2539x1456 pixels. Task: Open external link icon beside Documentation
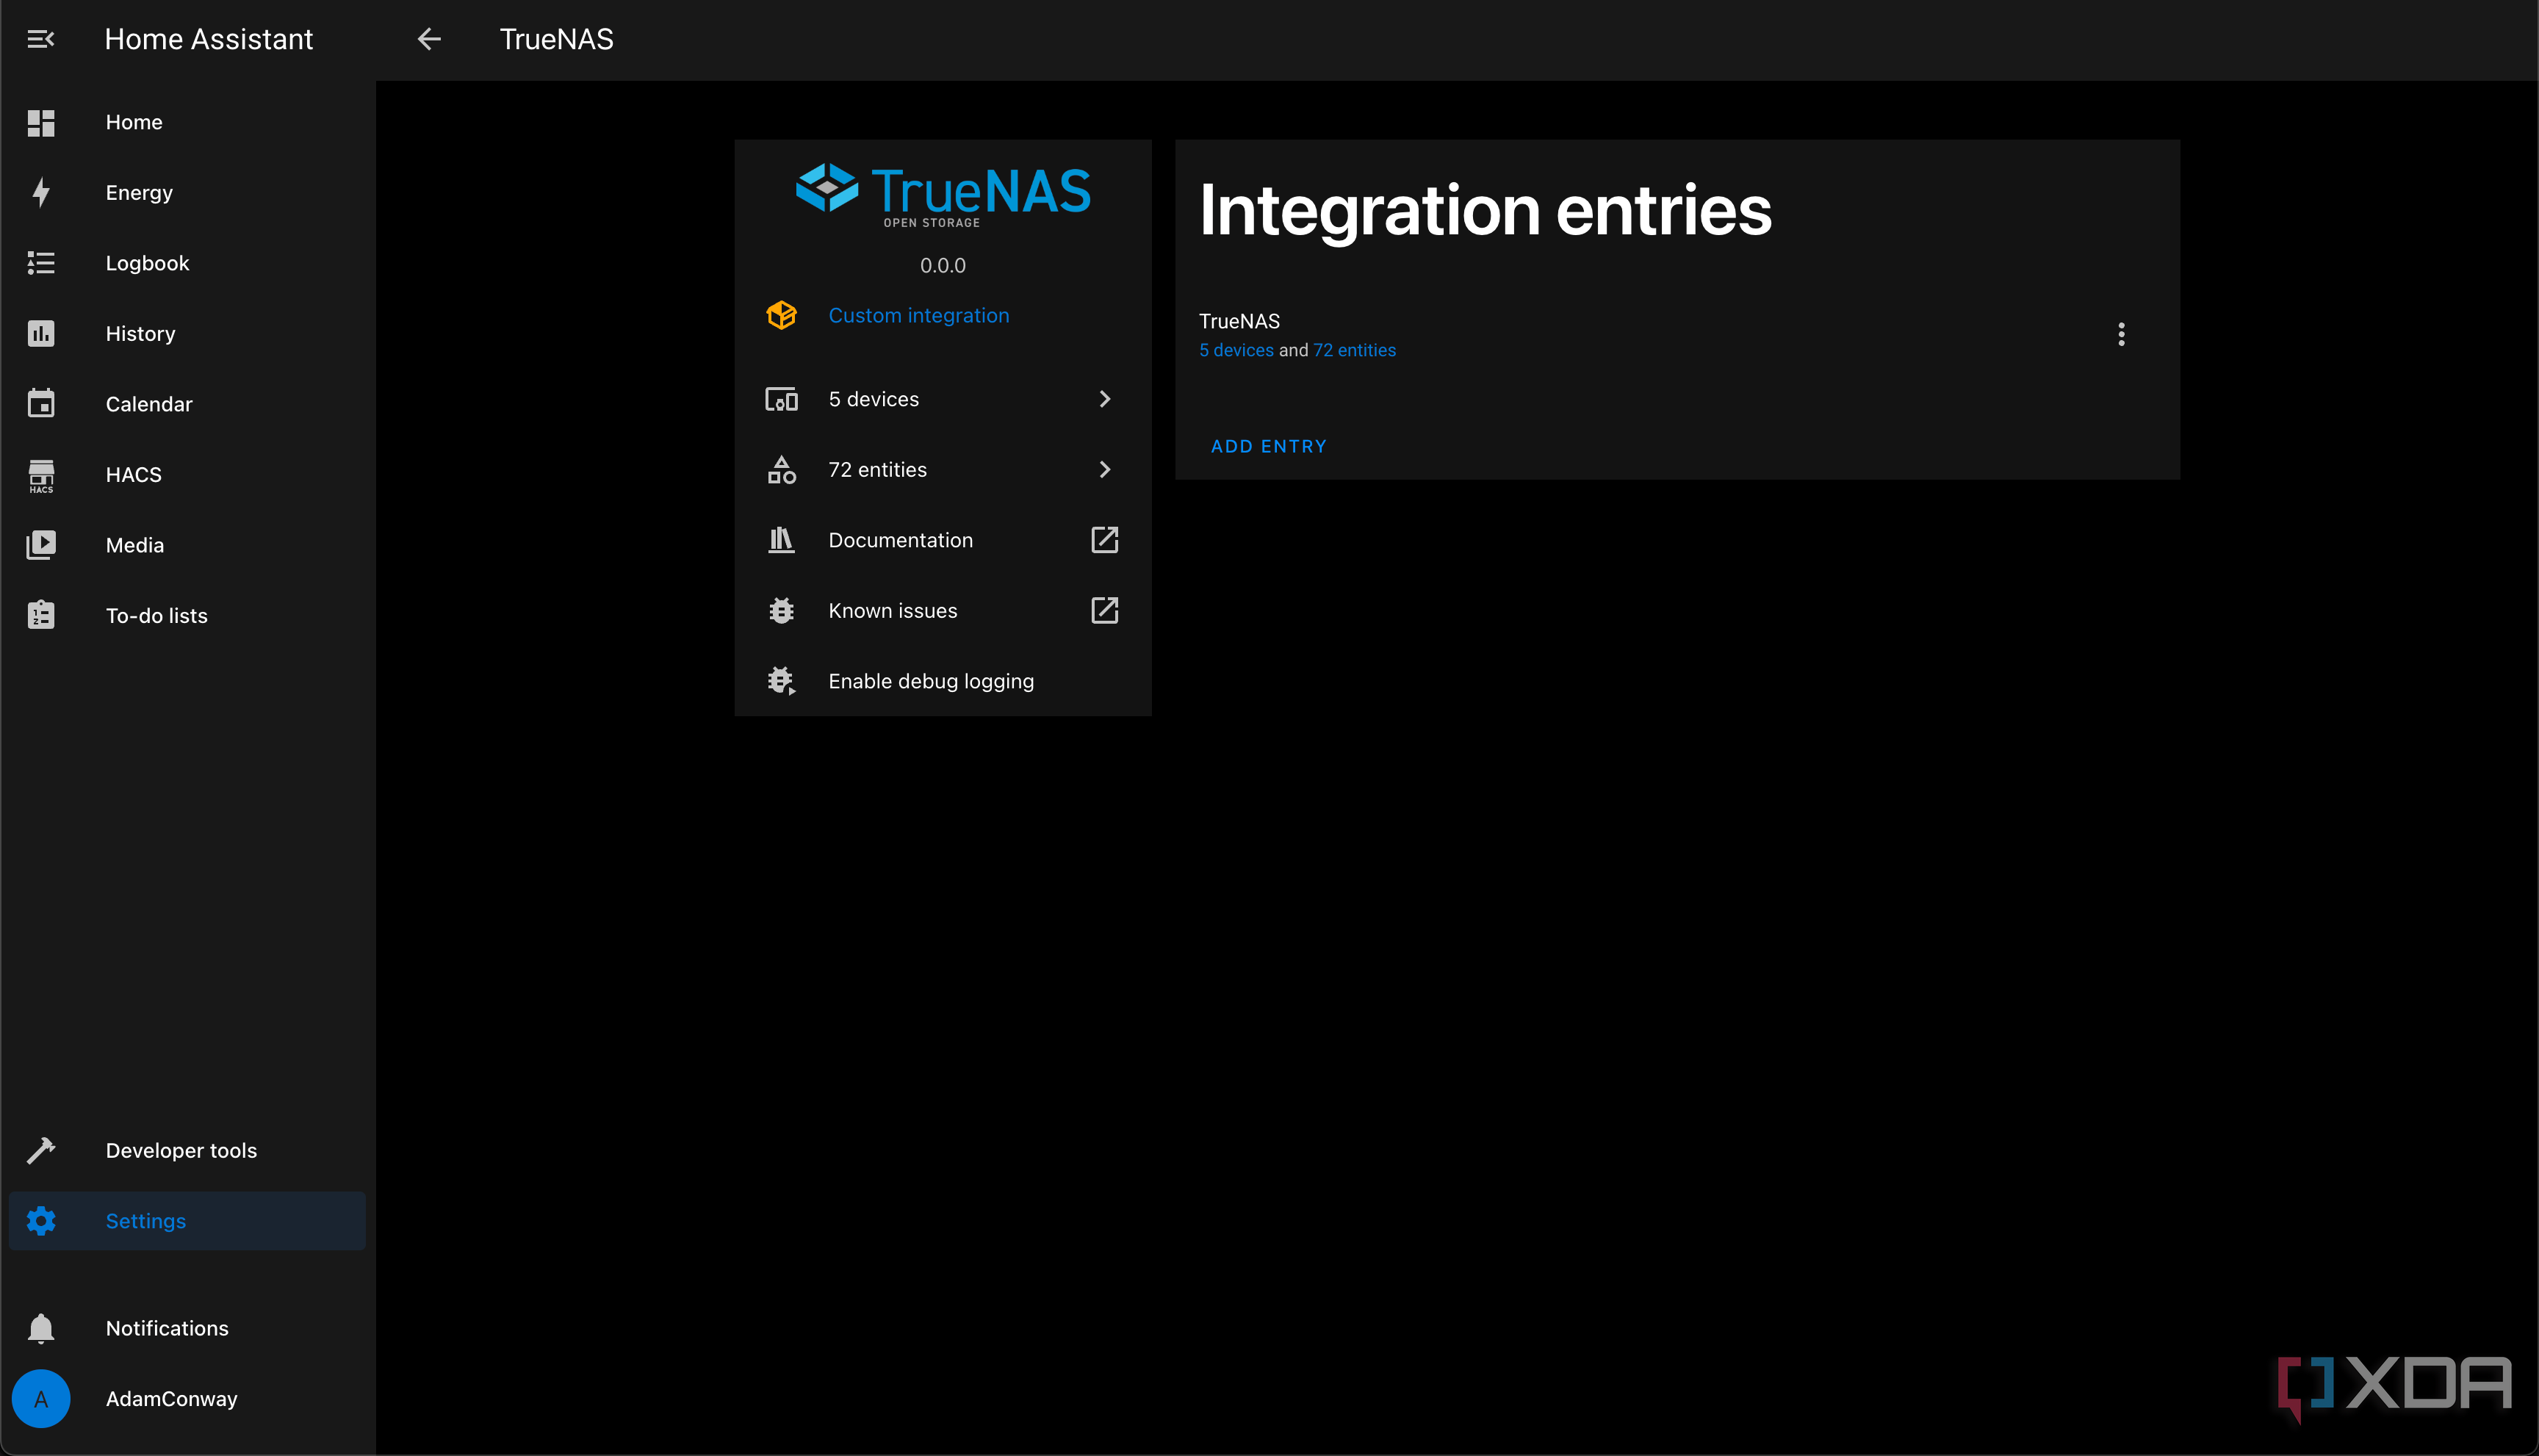(x=1104, y=540)
